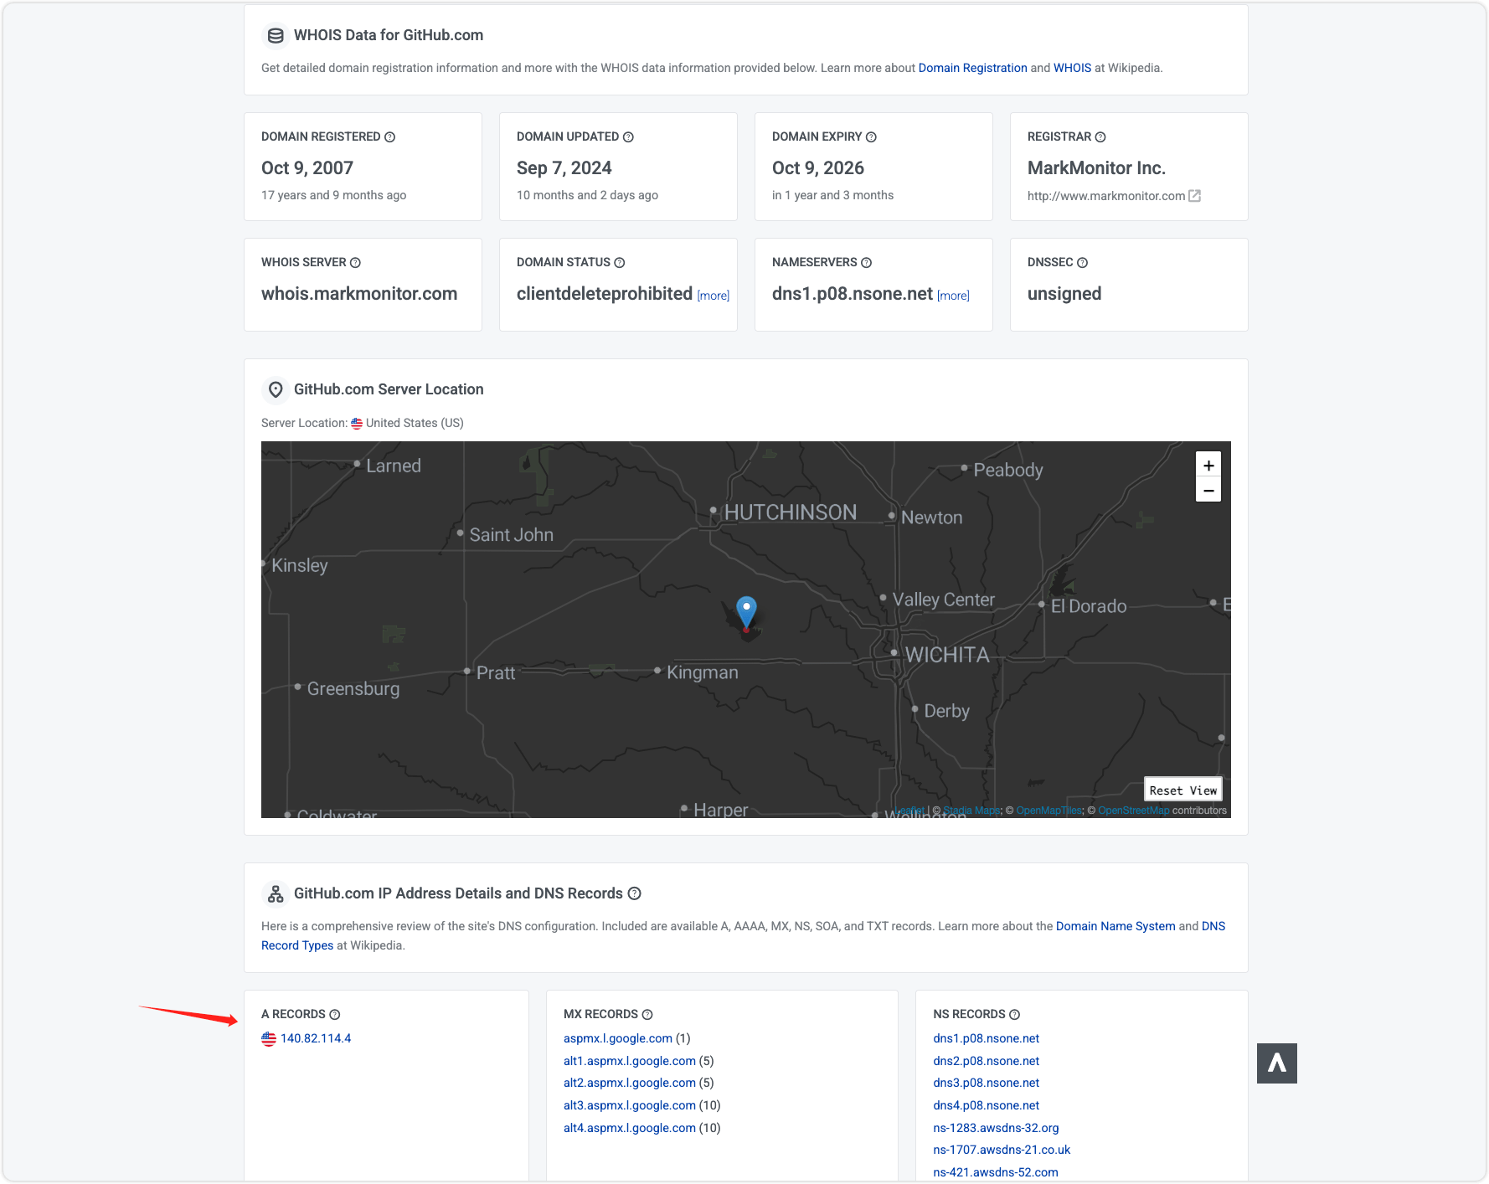This screenshot has width=1489, height=1184.
Task: Expand [more] for domain status
Action: (714, 296)
